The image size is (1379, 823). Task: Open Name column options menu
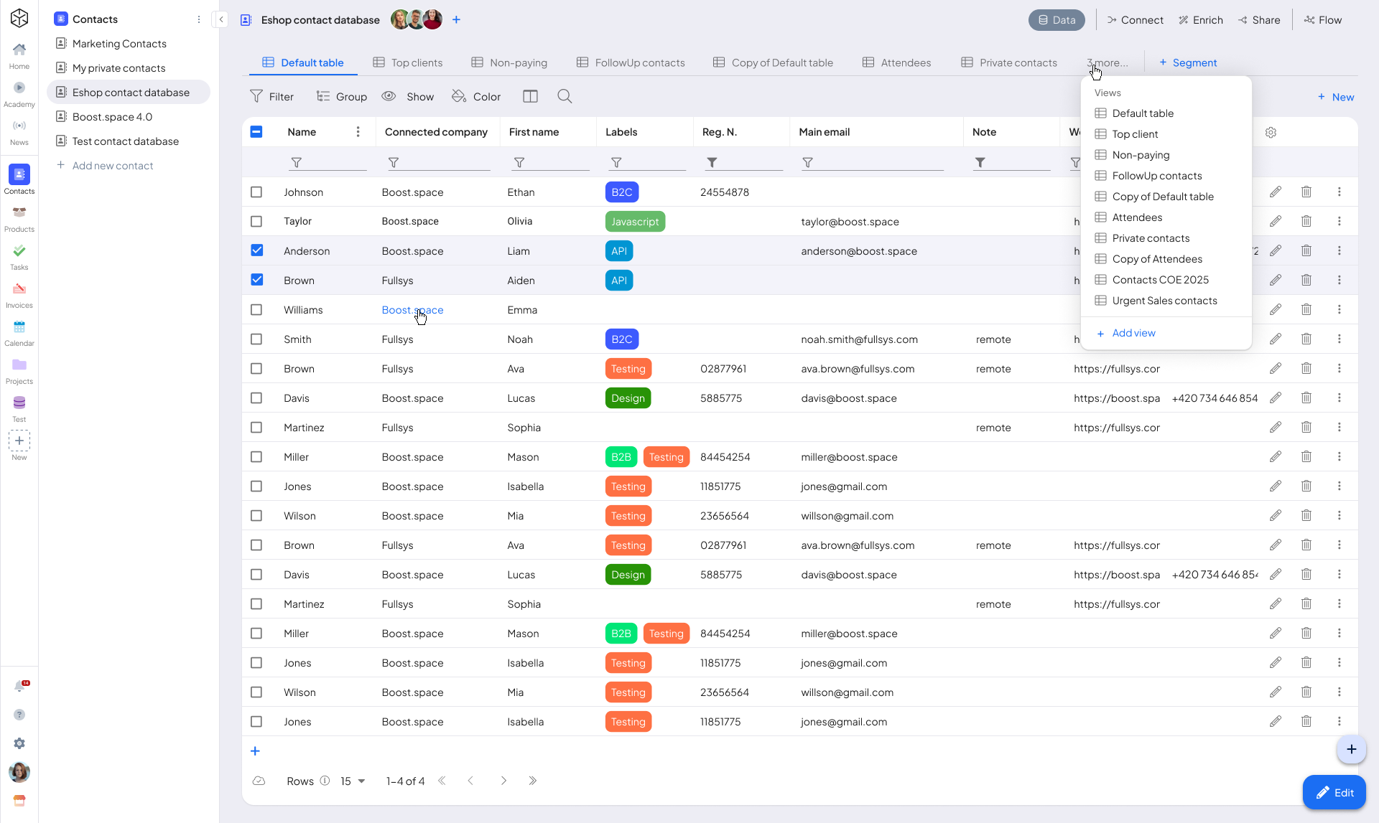pyautogui.click(x=358, y=131)
